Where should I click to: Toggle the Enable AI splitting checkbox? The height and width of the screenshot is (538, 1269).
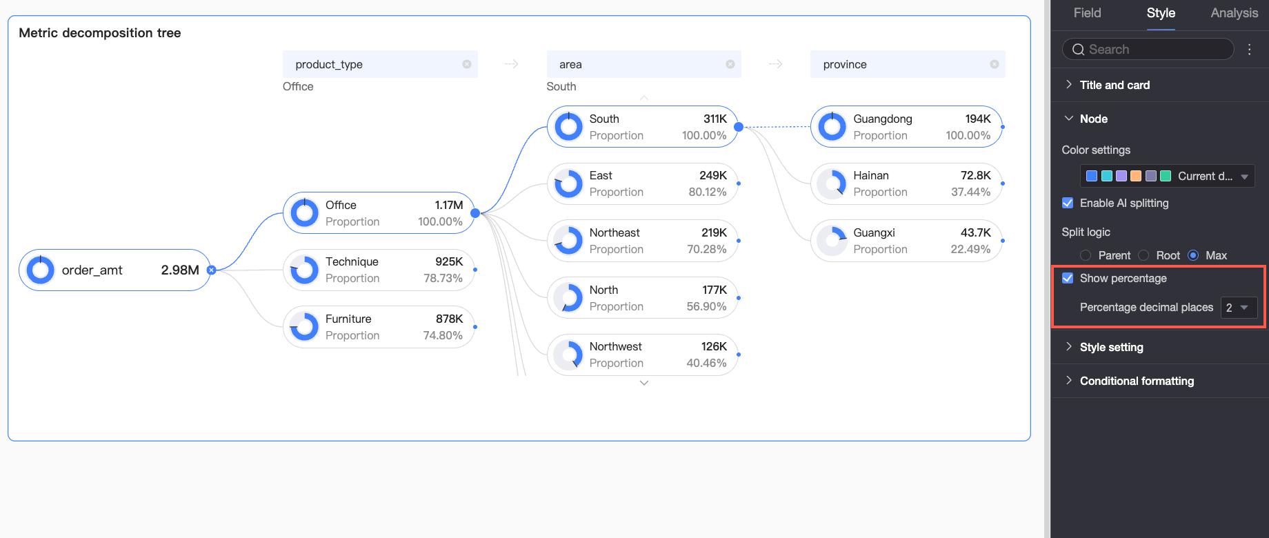(x=1068, y=203)
